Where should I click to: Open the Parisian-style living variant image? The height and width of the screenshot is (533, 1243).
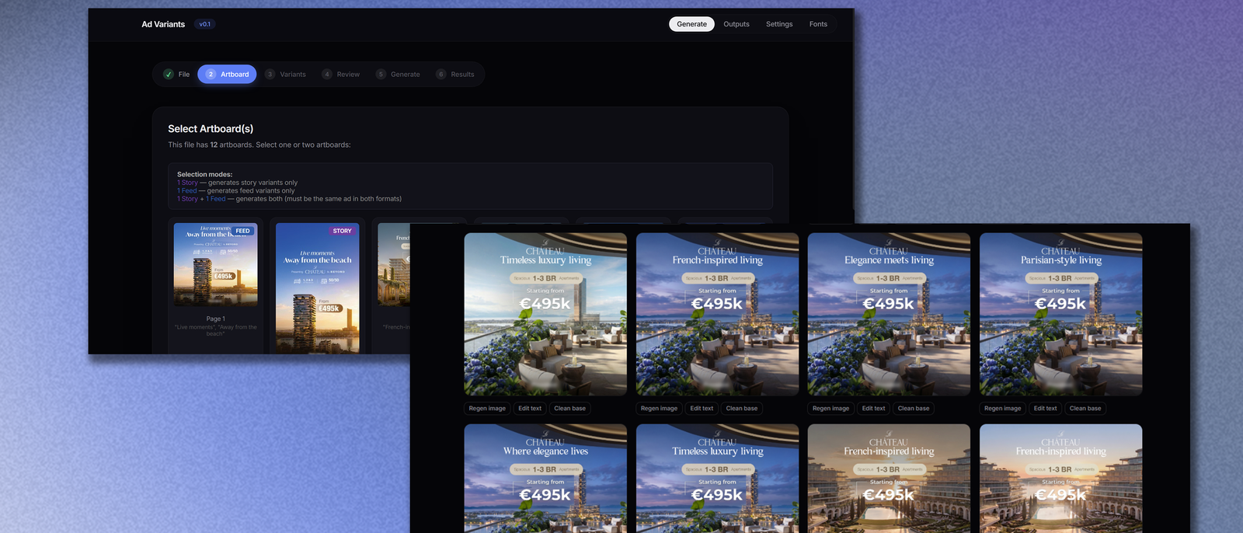pyautogui.click(x=1060, y=314)
